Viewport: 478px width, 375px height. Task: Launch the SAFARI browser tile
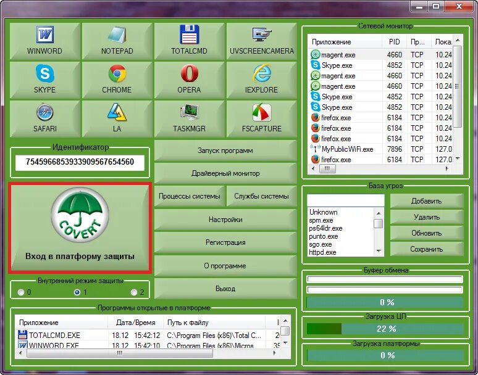45,119
